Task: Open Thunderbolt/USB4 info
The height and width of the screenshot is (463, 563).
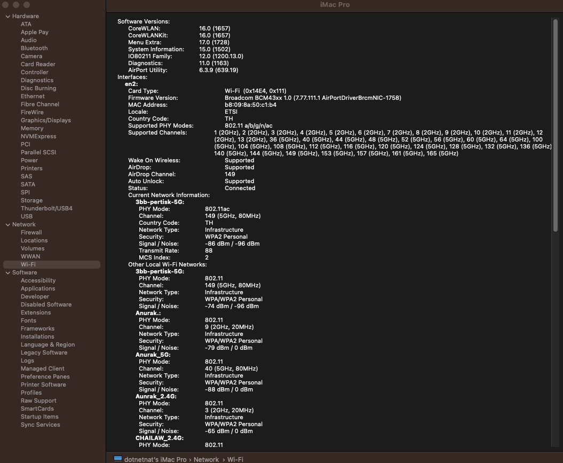Action: coord(46,208)
